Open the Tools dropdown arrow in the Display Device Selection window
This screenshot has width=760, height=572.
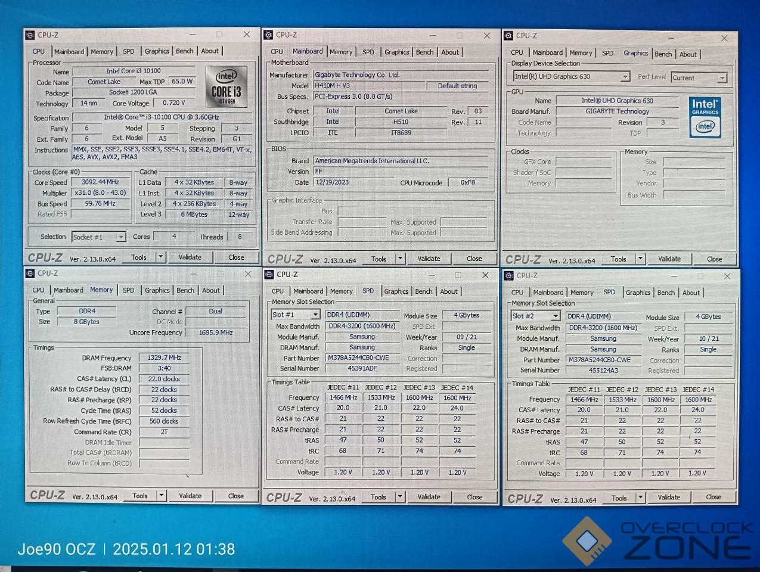640,259
